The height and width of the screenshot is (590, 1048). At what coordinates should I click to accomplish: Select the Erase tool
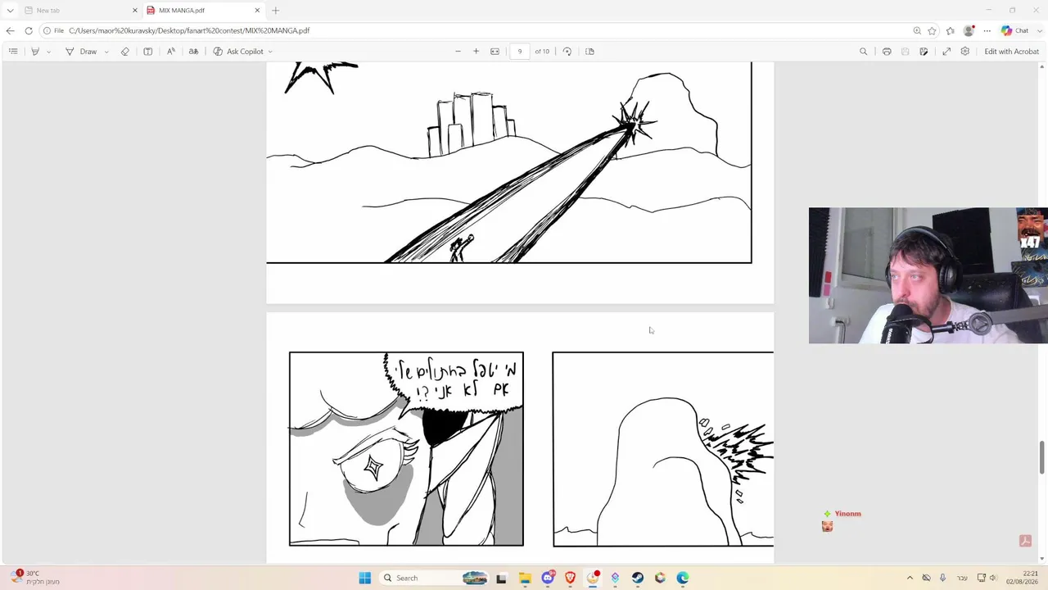point(125,52)
